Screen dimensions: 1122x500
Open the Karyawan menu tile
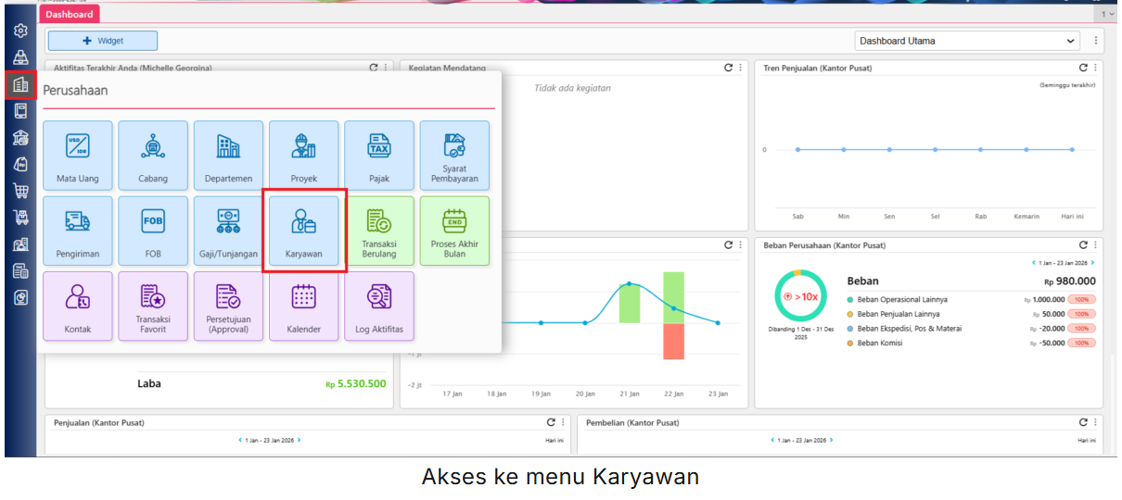point(304,231)
